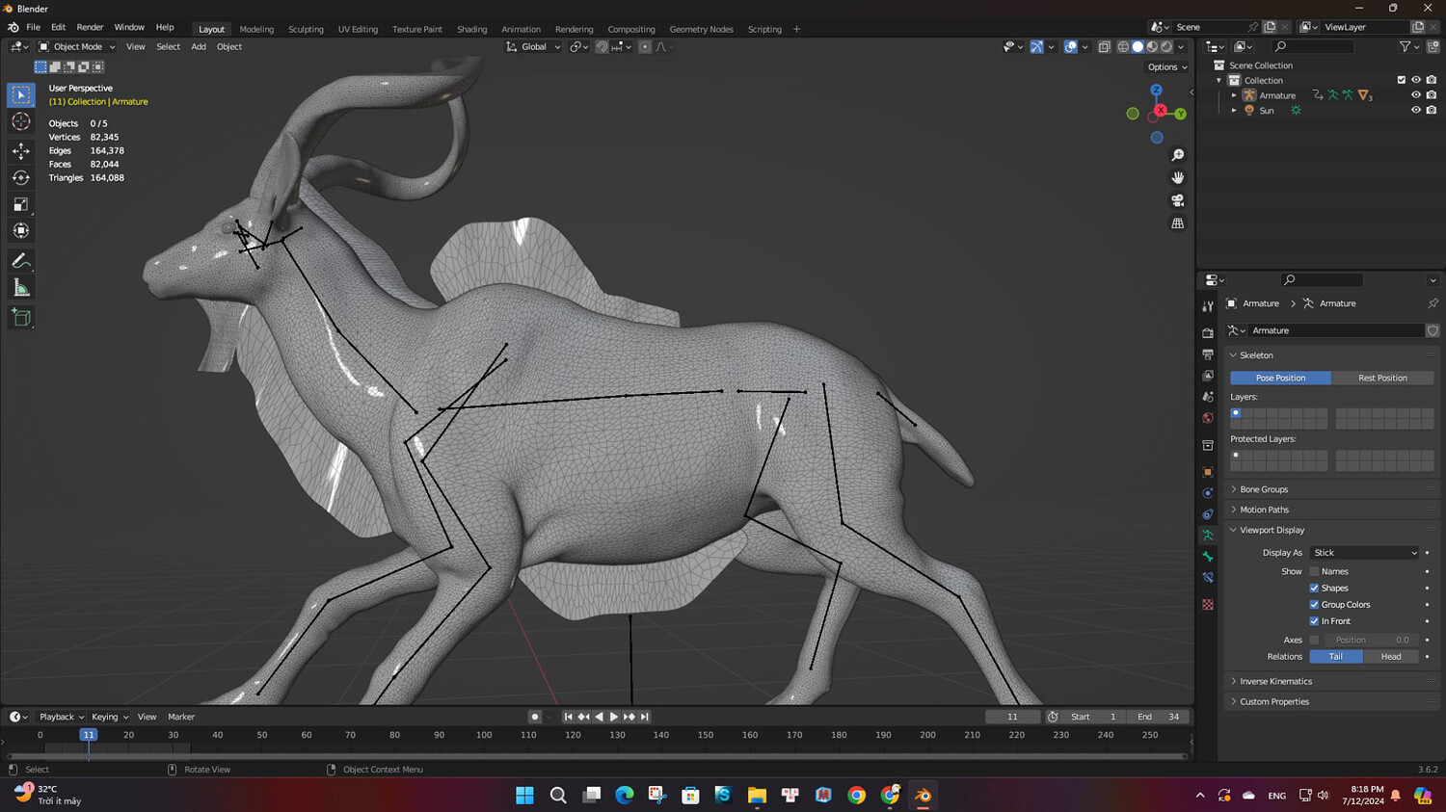
Task: Switch viewport shading to Rendered
Action: (1166, 46)
